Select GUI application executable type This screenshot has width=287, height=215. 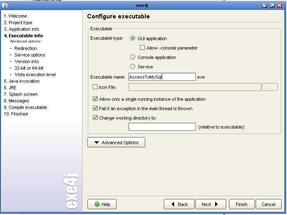(x=133, y=38)
